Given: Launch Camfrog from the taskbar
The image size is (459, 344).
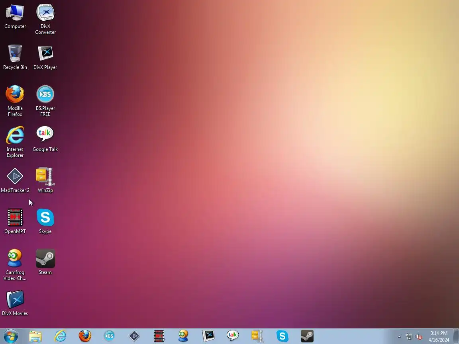Looking at the screenshot, I should coord(184,336).
